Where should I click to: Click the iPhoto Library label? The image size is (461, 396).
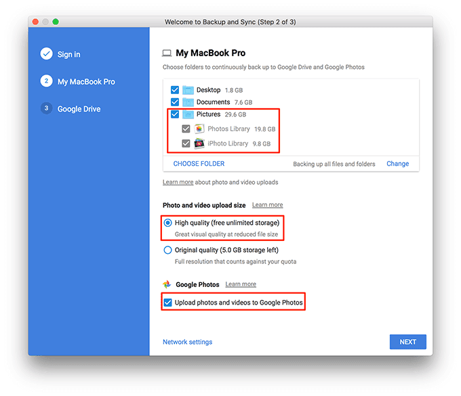[x=228, y=144]
